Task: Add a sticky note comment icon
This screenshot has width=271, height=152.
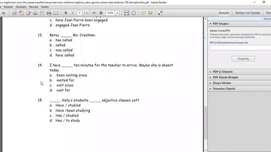Action: [x=143, y=13]
